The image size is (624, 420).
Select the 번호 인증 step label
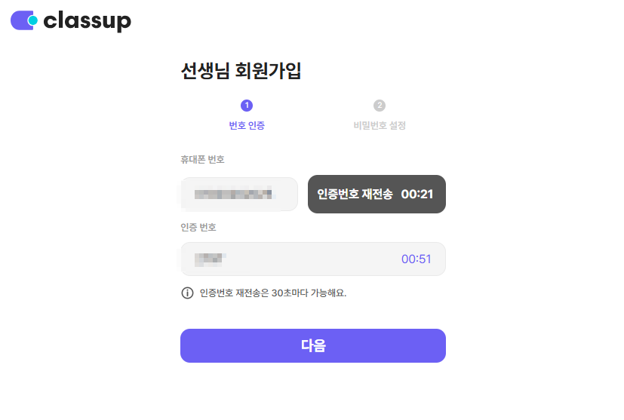(x=247, y=125)
